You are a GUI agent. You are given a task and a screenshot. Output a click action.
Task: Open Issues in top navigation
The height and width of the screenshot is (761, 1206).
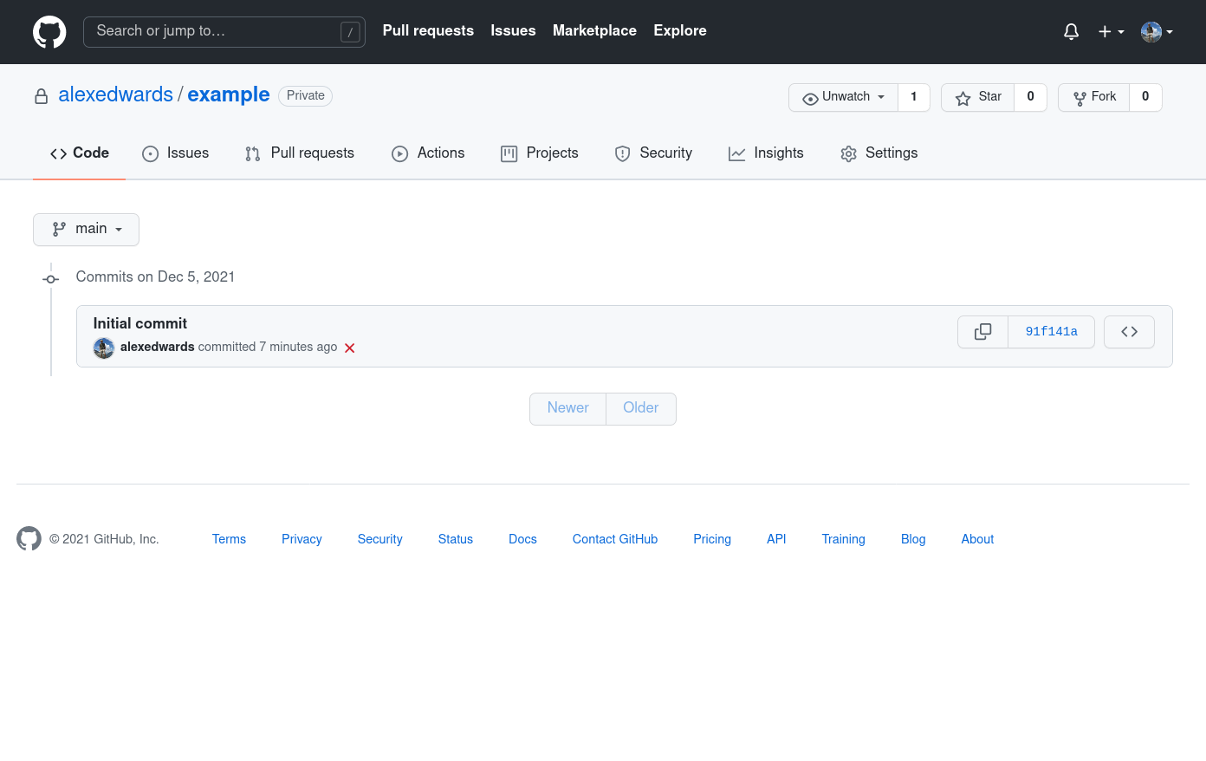(513, 30)
